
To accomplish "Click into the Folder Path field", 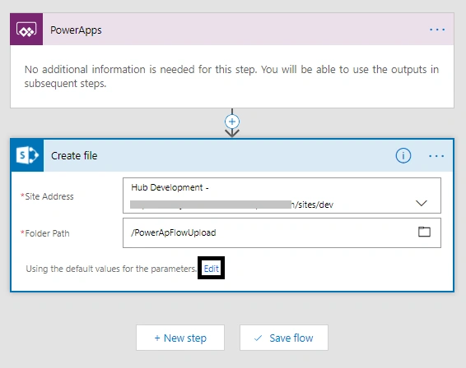I will [282, 232].
